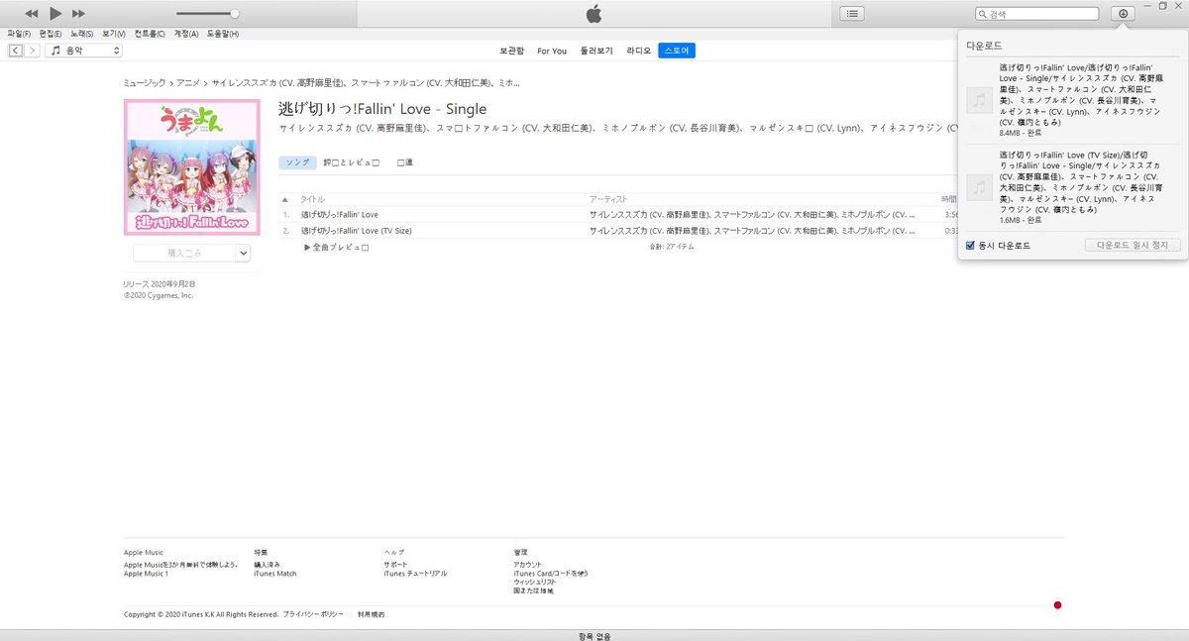Open the 購入済み footer link
The height and width of the screenshot is (641, 1189).
268,565
